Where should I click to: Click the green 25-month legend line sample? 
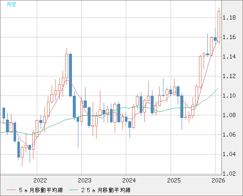[x=73, y=190]
